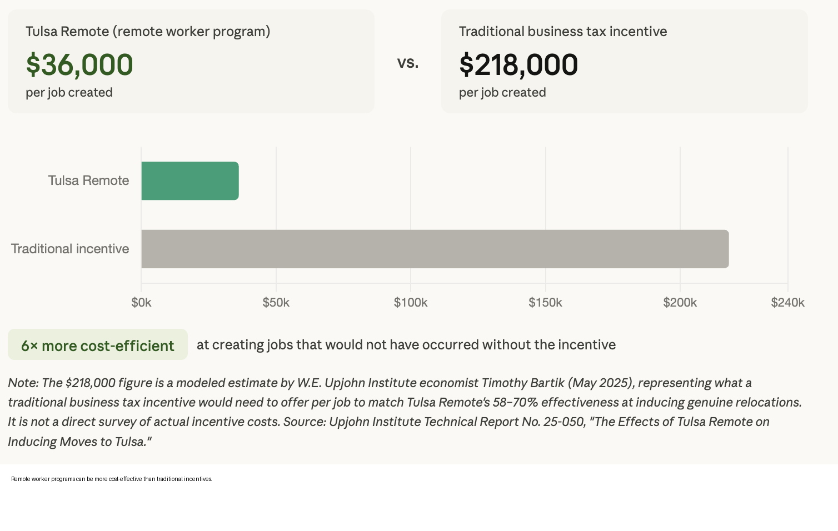Screen dimensions: 838x531
Task: Click the "vs." label between the cards
Action: pyautogui.click(x=408, y=63)
